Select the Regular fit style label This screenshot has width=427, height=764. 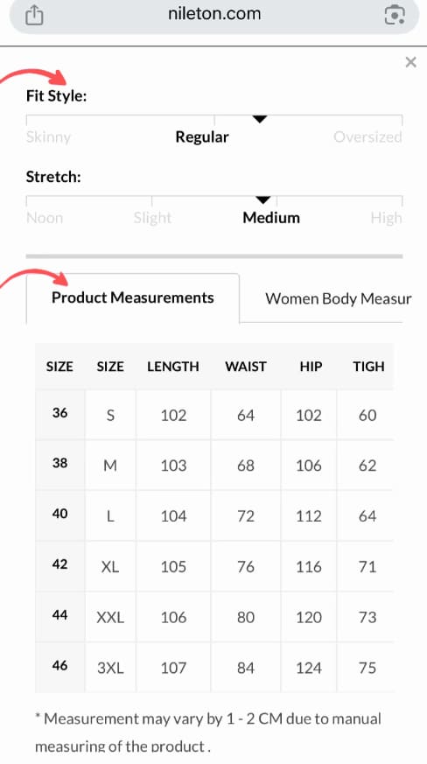[x=202, y=137]
